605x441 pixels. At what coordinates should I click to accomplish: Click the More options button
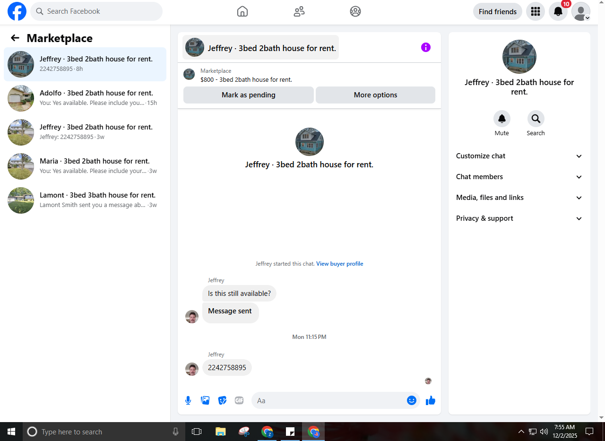[x=375, y=95]
